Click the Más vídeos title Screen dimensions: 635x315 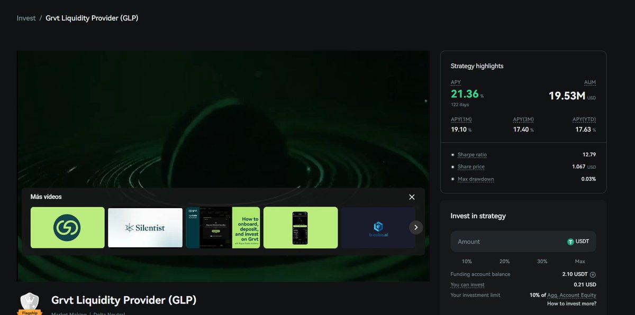point(46,197)
